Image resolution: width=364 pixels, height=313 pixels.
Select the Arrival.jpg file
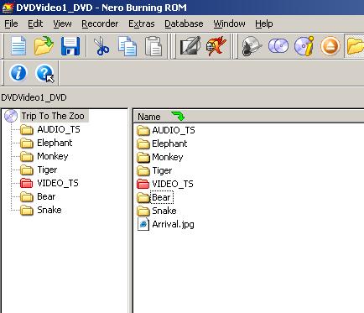point(173,224)
